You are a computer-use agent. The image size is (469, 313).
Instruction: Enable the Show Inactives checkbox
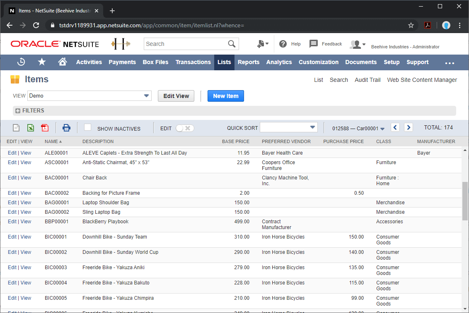pyautogui.click(x=87, y=127)
